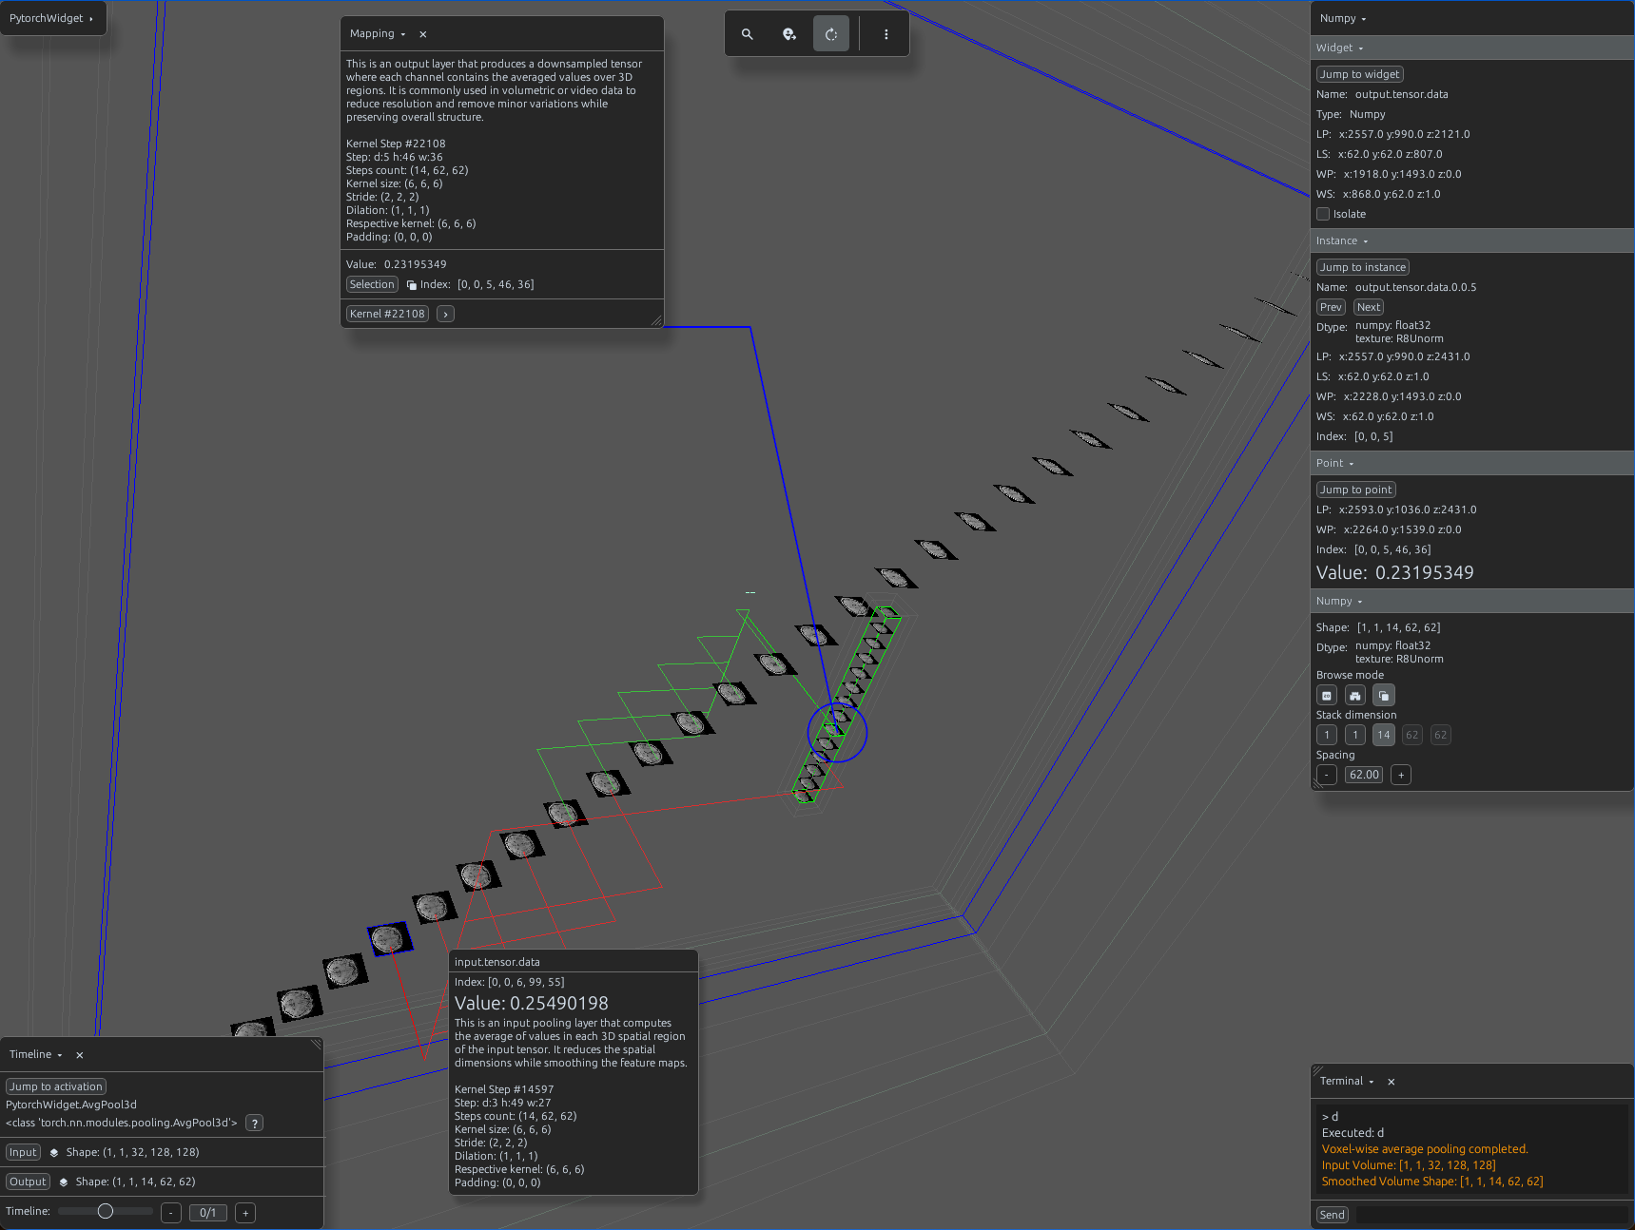Open the three-dot more options menu
1635x1230 pixels.
pos(886,34)
